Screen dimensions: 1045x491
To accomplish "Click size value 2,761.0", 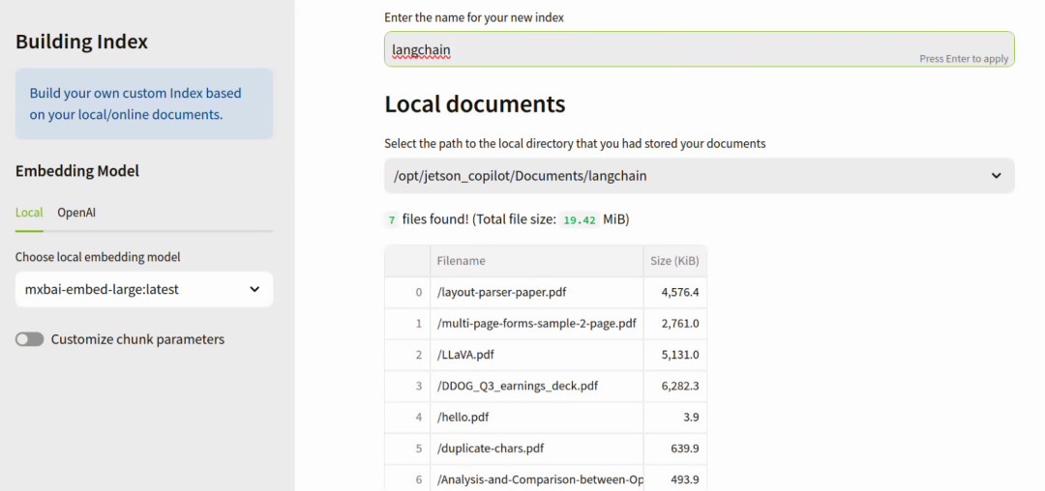I will [674, 324].
